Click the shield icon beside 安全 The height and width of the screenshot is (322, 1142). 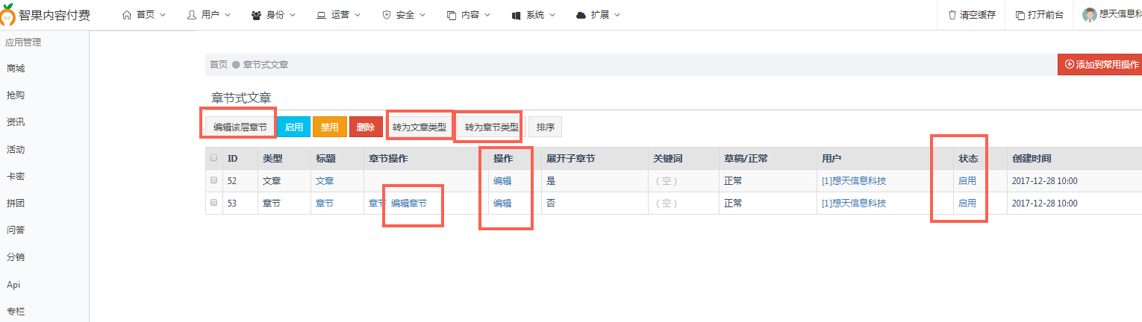click(x=386, y=15)
